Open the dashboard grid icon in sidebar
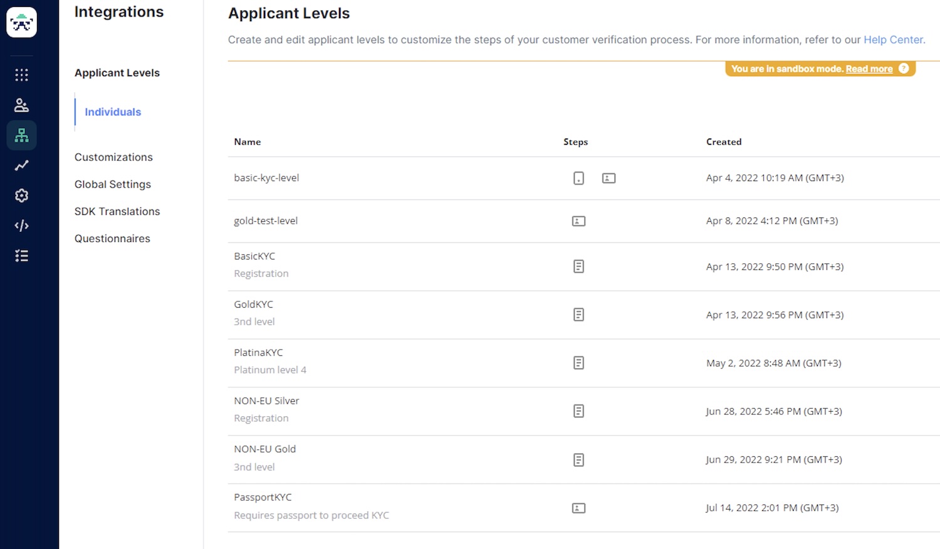 (x=21, y=75)
